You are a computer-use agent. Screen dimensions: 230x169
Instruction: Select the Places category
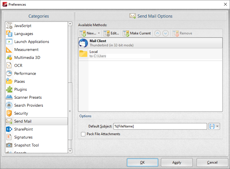pos(37,81)
